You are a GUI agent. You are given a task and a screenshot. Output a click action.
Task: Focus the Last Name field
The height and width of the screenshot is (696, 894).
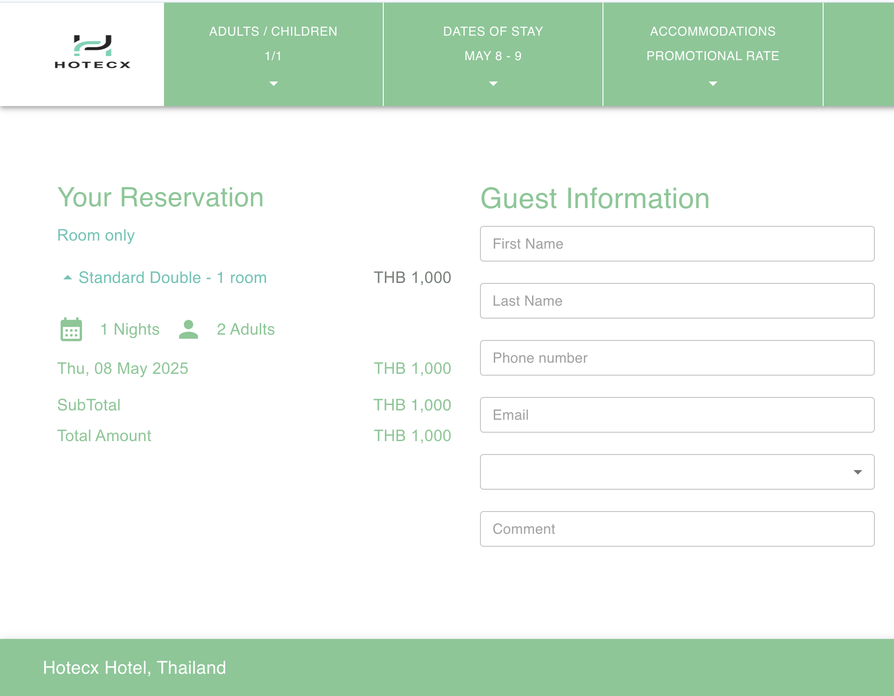pyautogui.click(x=677, y=301)
